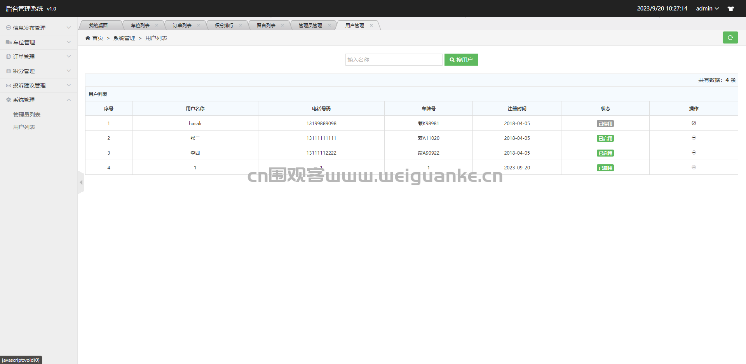The image size is (746, 364).
Task: Click 后台管理系统 title in header
Action: tap(24, 9)
